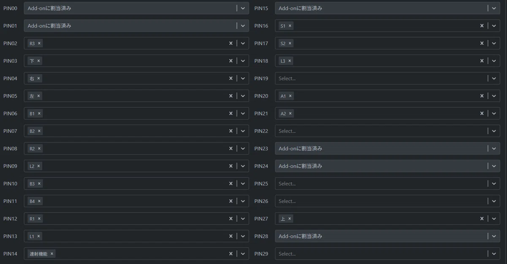The height and width of the screenshot is (264, 507).
Task: Expand the PIN22 dropdown chevron
Action: pyautogui.click(x=494, y=131)
